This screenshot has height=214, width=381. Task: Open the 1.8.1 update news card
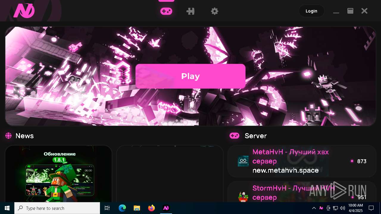click(x=58, y=174)
